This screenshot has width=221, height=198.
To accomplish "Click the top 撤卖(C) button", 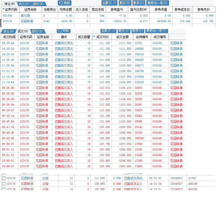I will tap(139, 3).
